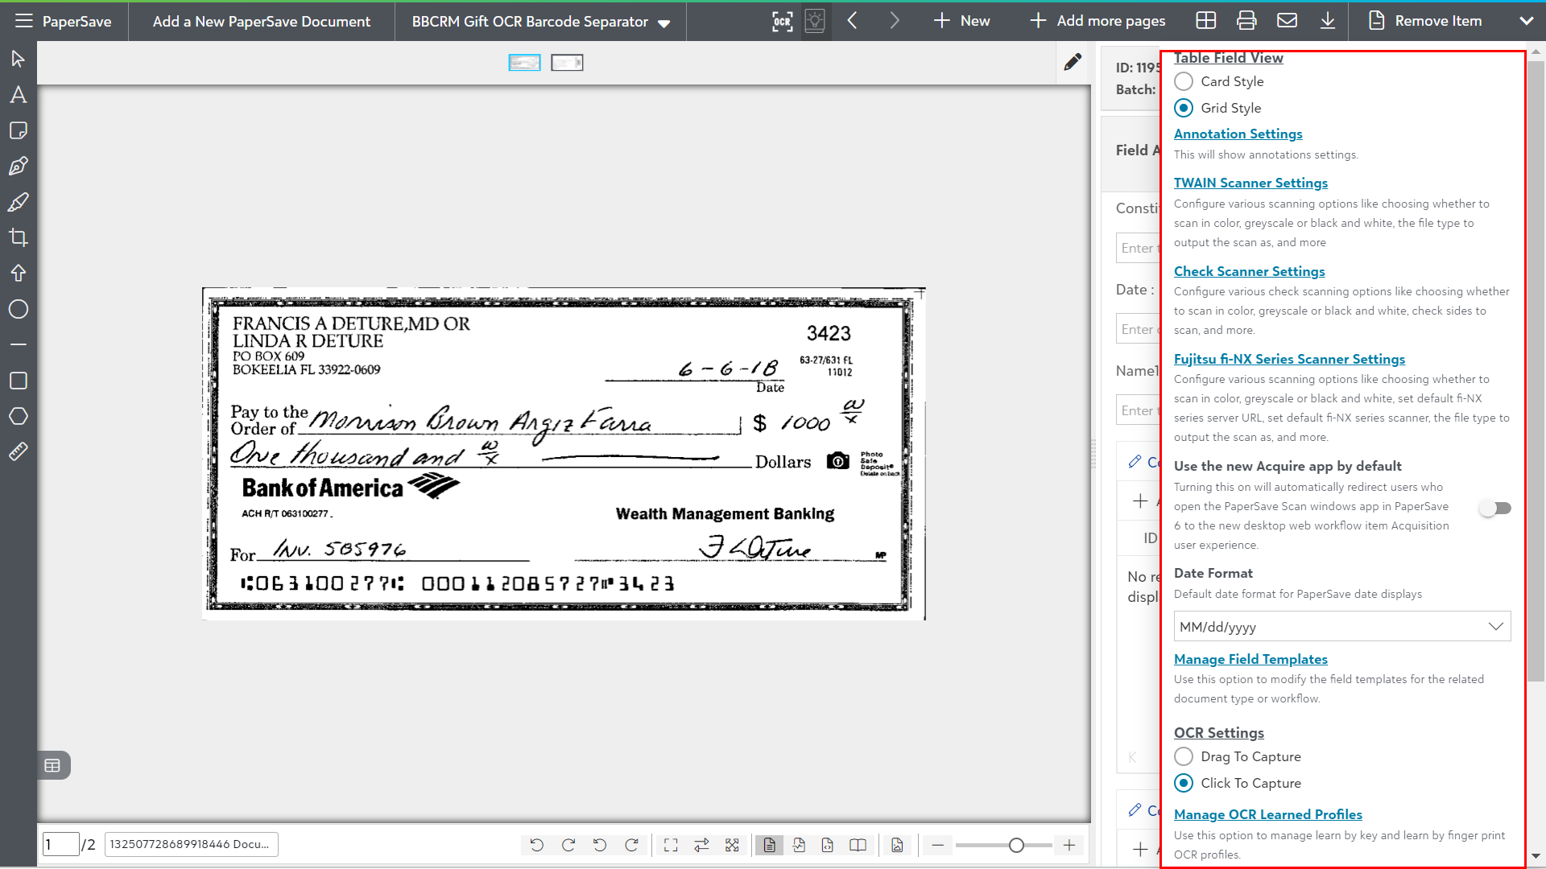Click the OCR capture icon in top bar
1546x869 pixels.
click(x=782, y=21)
